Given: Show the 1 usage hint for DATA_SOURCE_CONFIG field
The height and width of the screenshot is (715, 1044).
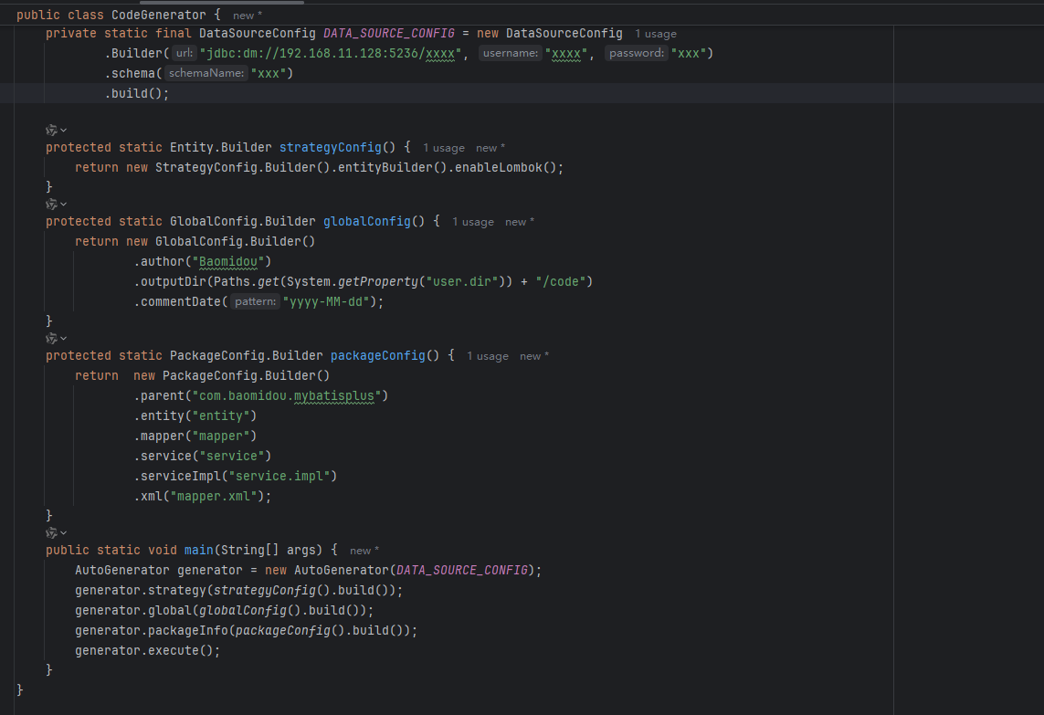Looking at the screenshot, I should click(x=655, y=34).
